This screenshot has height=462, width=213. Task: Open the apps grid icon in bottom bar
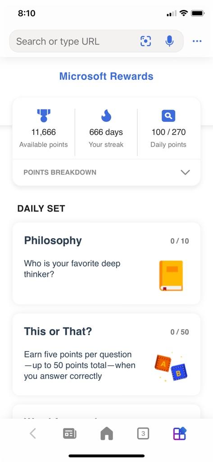pos(180,434)
